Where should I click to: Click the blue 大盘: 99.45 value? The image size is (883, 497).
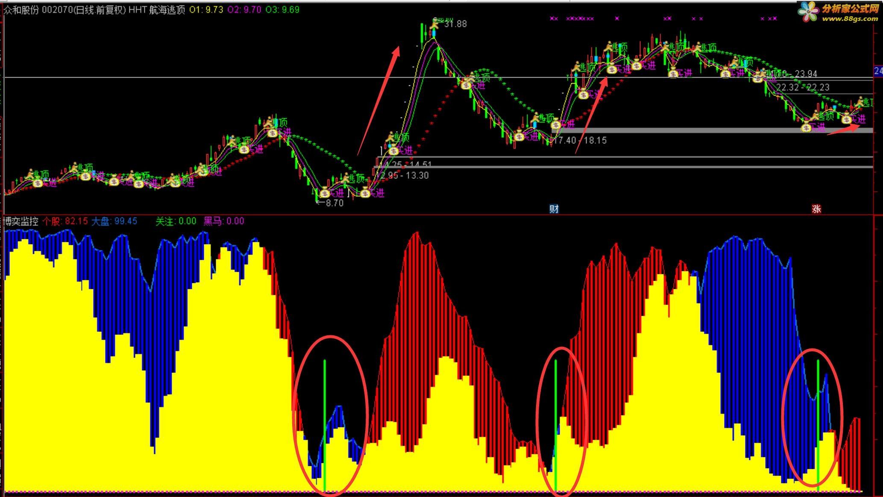tap(114, 221)
